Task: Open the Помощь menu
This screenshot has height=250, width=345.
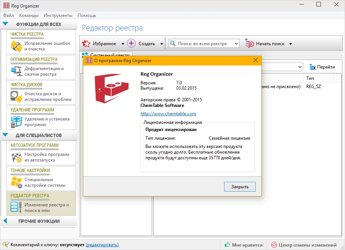Action: coord(87,15)
